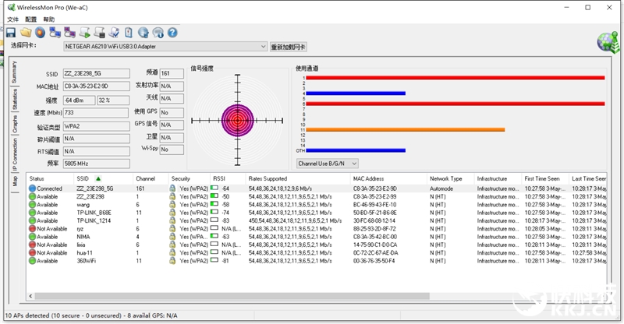This screenshot has width=624, height=324.
Task: Click the orange round target toolbar icon
Action: click(40, 33)
